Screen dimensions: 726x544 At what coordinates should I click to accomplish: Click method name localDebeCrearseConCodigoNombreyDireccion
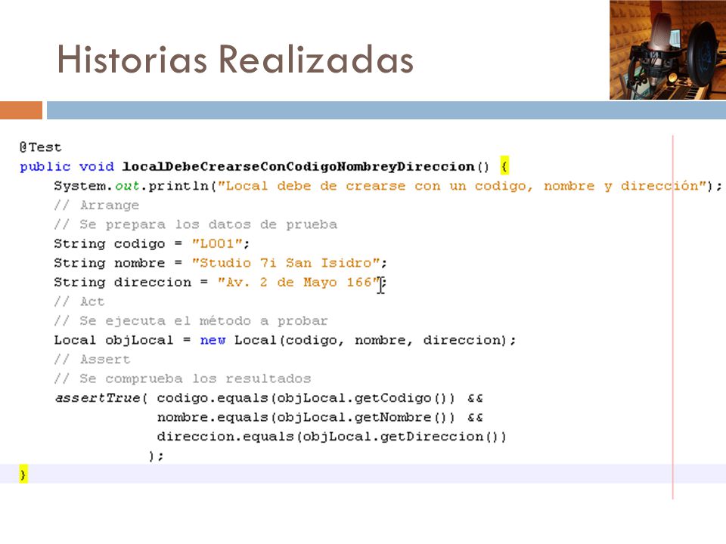tap(298, 166)
